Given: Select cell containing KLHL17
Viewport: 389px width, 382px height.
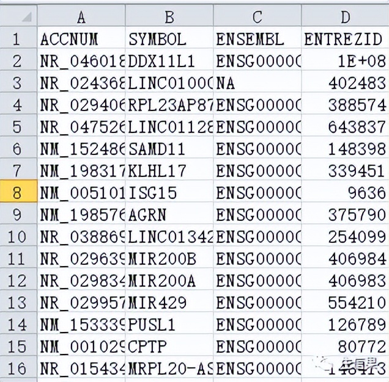Looking at the screenshot, I should click(169, 169).
